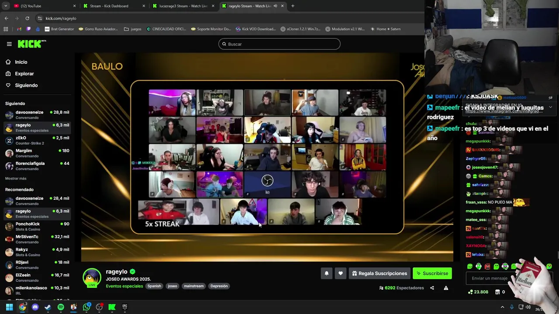
Task: Open Discord from the taskbar
Action: tap(35, 307)
